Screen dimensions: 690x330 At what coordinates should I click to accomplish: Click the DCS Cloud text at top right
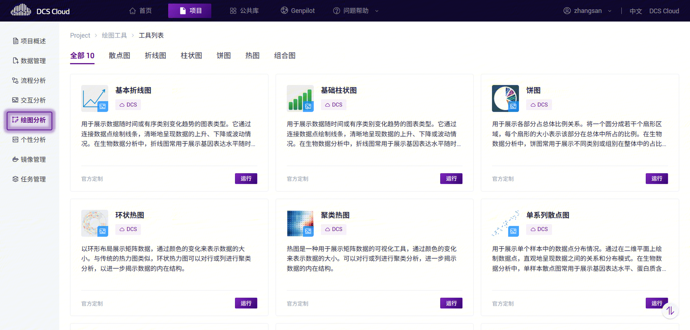coord(664,11)
